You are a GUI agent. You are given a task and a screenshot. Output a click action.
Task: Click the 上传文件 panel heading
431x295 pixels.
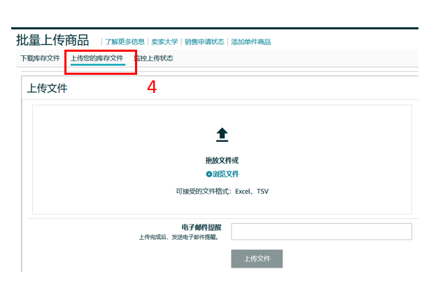click(47, 89)
